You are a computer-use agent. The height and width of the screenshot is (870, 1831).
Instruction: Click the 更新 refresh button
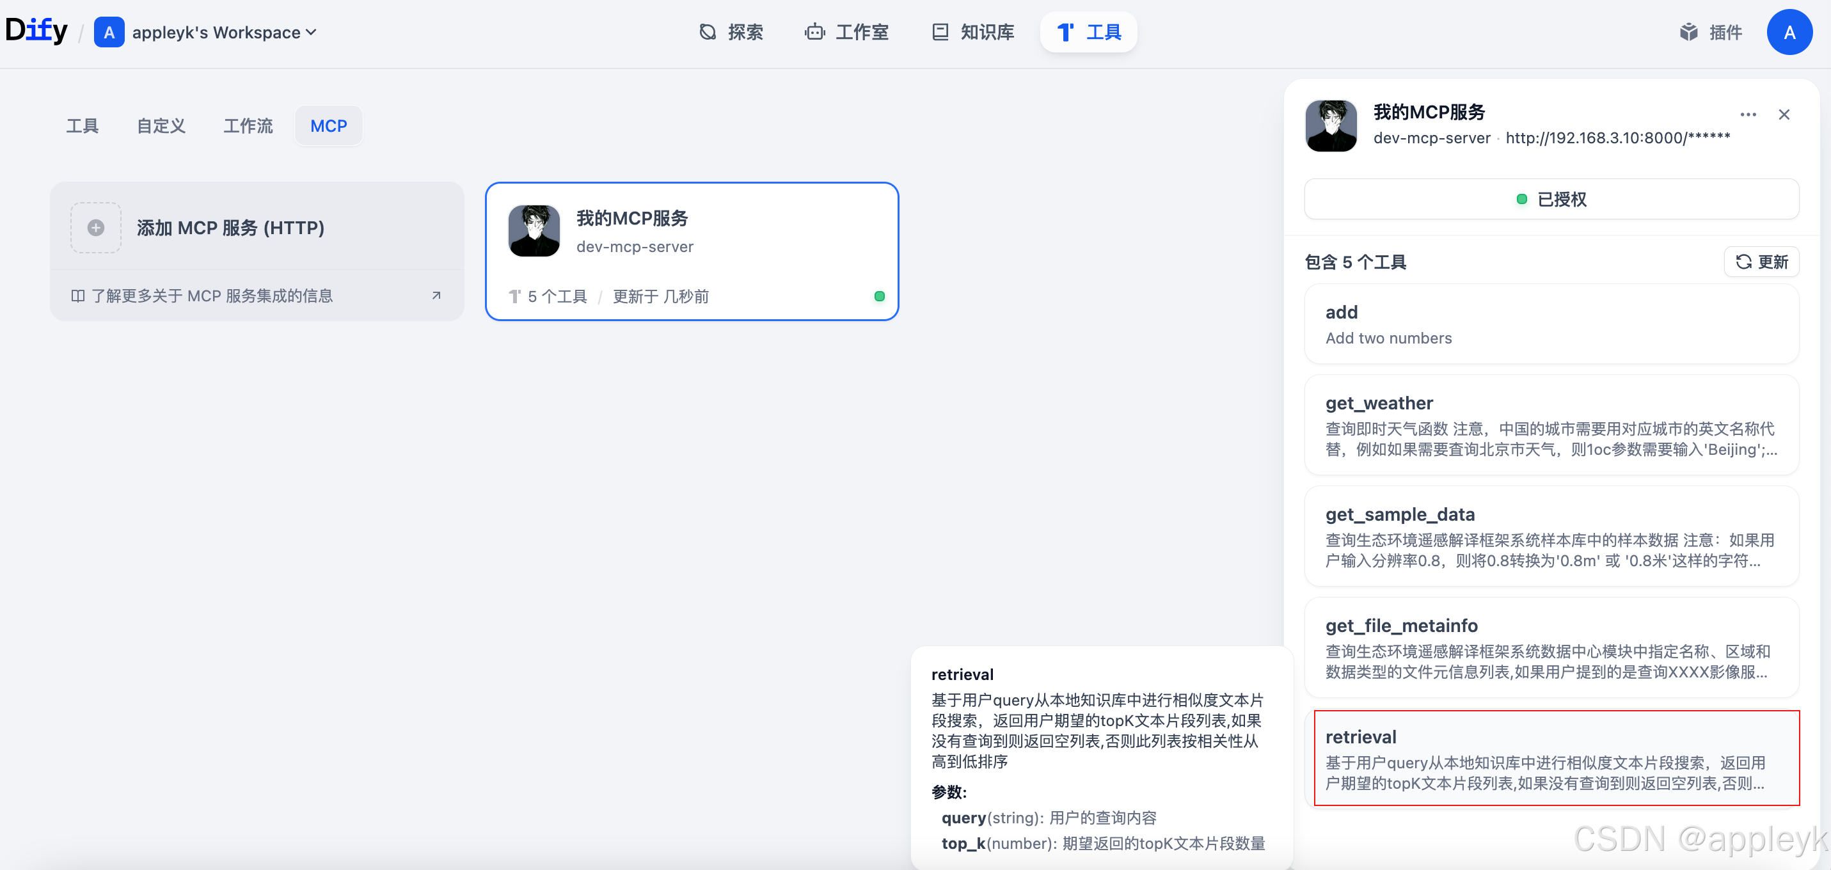tap(1761, 262)
